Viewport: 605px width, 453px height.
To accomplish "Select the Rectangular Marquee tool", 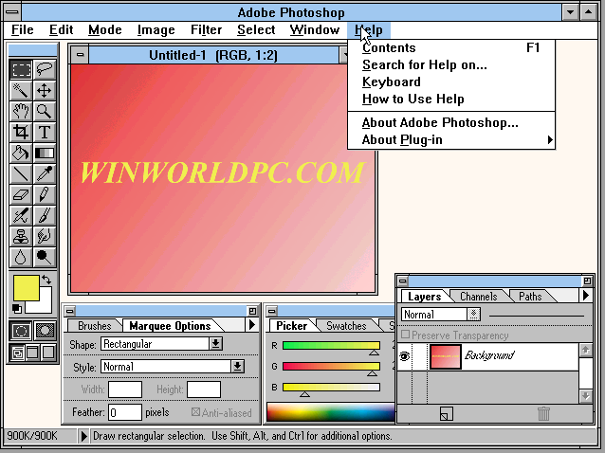I will [x=21, y=70].
